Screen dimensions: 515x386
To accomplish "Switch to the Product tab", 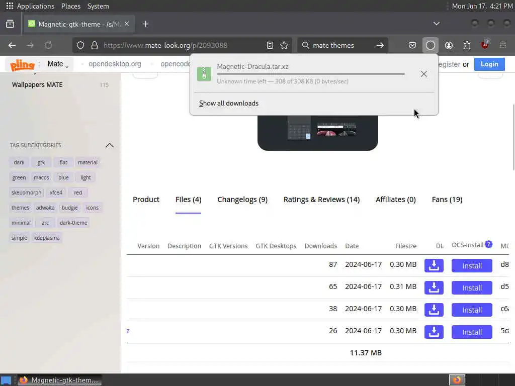I will pyautogui.click(x=146, y=200).
